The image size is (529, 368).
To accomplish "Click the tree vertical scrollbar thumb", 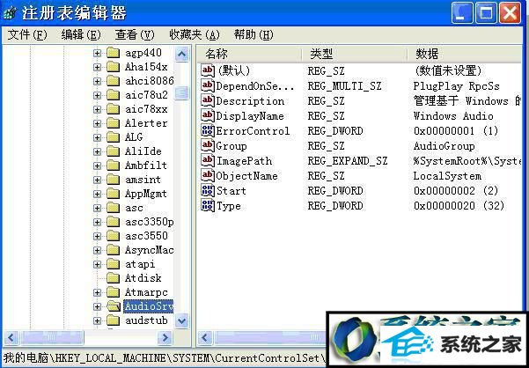I will 182,93.
